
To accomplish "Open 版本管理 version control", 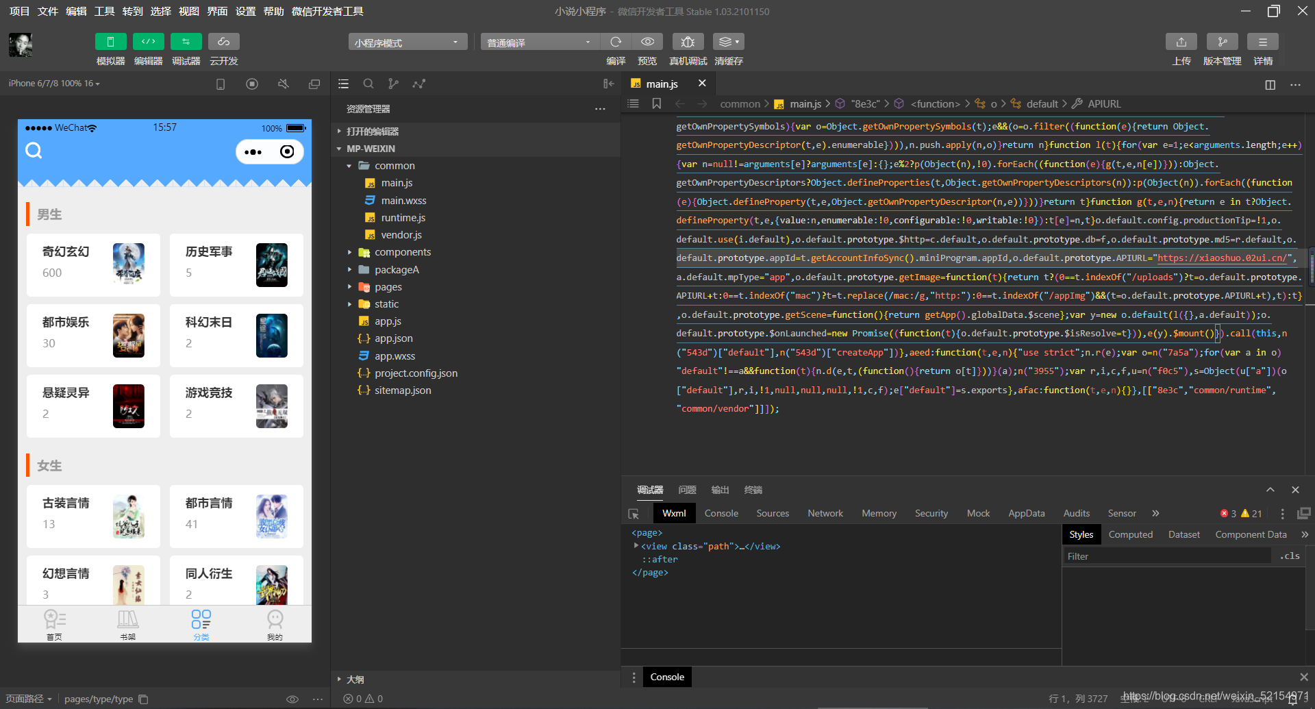I will [1223, 42].
